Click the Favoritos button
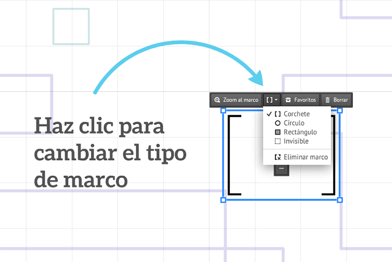The width and height of the screenshot is (392, 262). click(301, 100)
